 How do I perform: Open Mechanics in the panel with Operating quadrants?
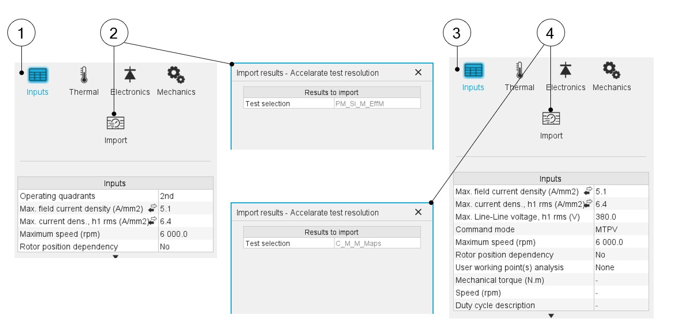pos(176,76)
